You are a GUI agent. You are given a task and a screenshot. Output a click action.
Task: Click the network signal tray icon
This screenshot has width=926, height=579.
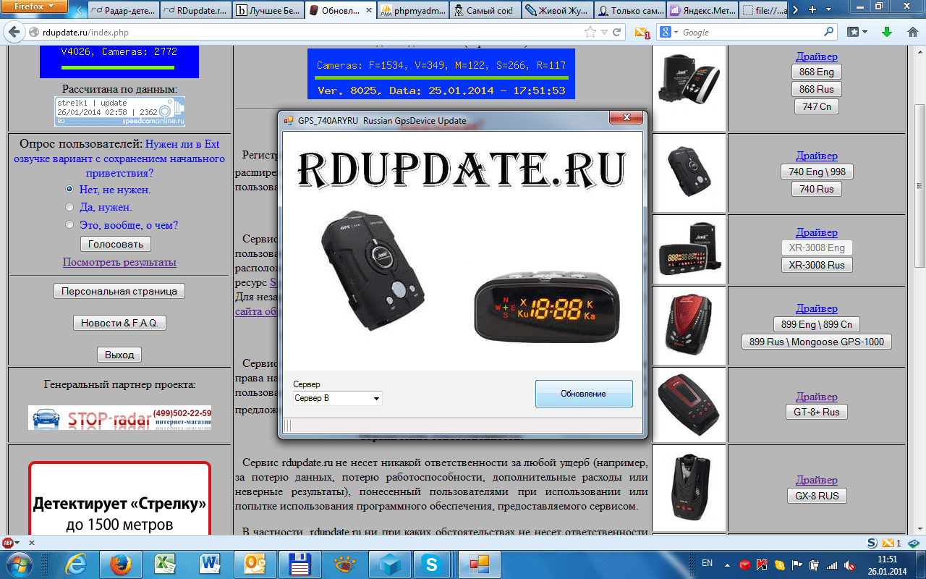point(833,565)
